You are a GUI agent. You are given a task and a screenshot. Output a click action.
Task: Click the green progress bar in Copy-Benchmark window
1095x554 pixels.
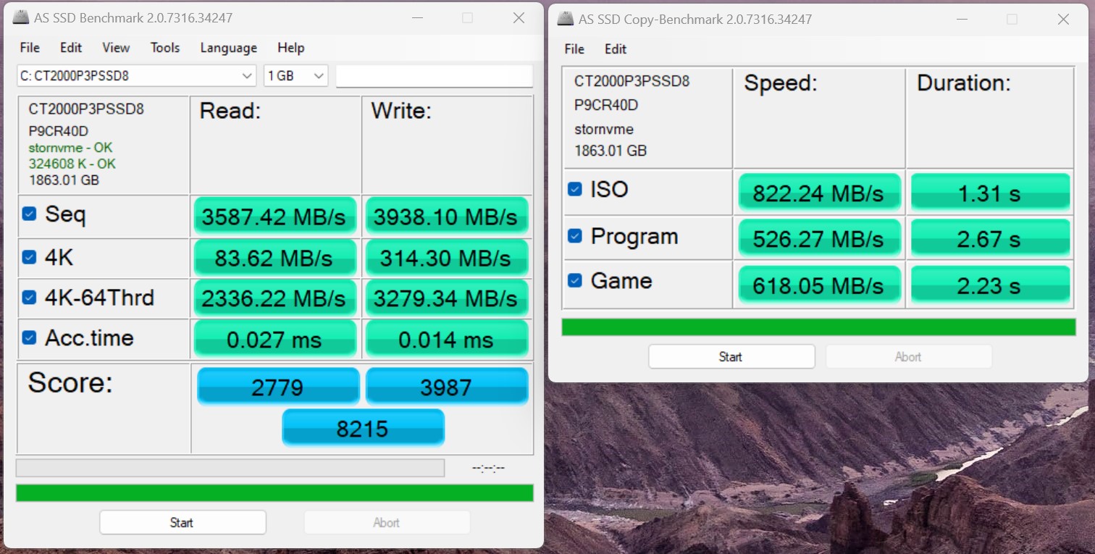pos(819,327)
